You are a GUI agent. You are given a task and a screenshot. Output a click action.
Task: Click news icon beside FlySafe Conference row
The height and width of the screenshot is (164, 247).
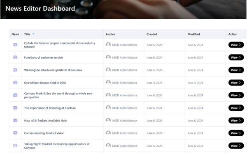pyautogui.click(x=15, y=45)
